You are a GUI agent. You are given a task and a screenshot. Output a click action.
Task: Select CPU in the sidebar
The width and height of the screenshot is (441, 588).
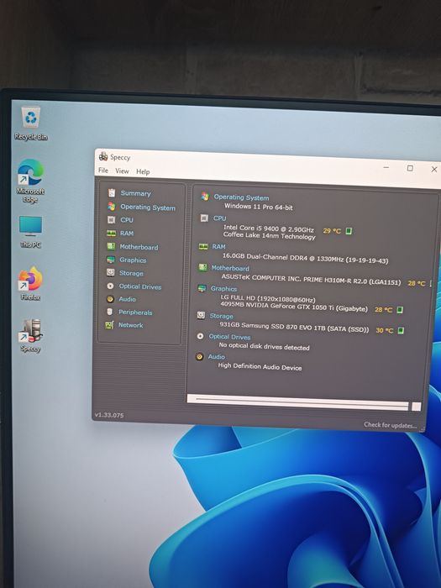(127, 220)
